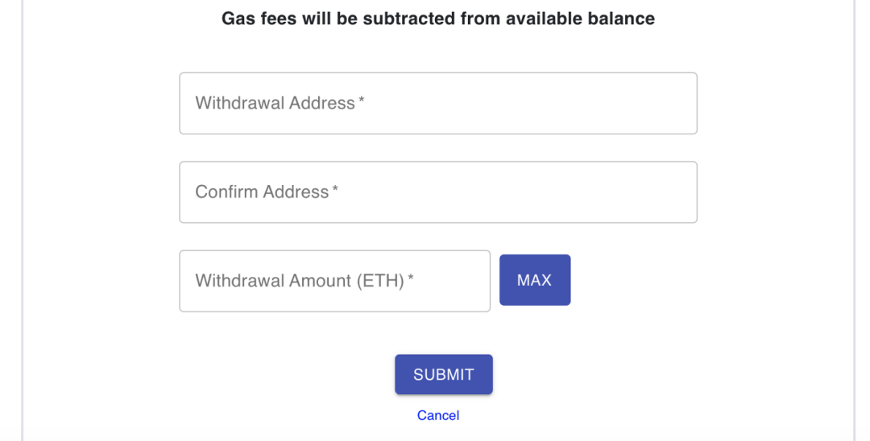Click the blue Cancel text below SUBMIT
The image size is (870, 441).
point(438,415)
